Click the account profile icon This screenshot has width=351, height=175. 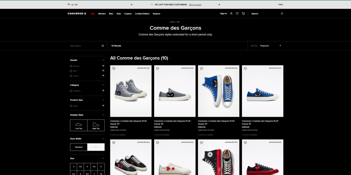pyautogui.click(x=231, y=14)
